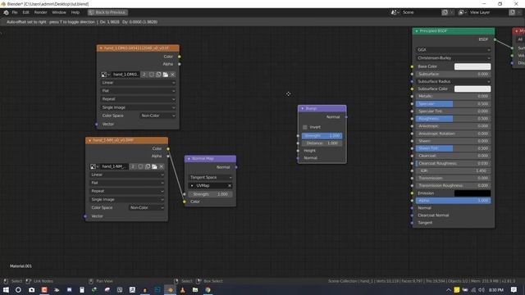
Task: Adjust Roughness slider in Principled BSDF
Action: 454,119
